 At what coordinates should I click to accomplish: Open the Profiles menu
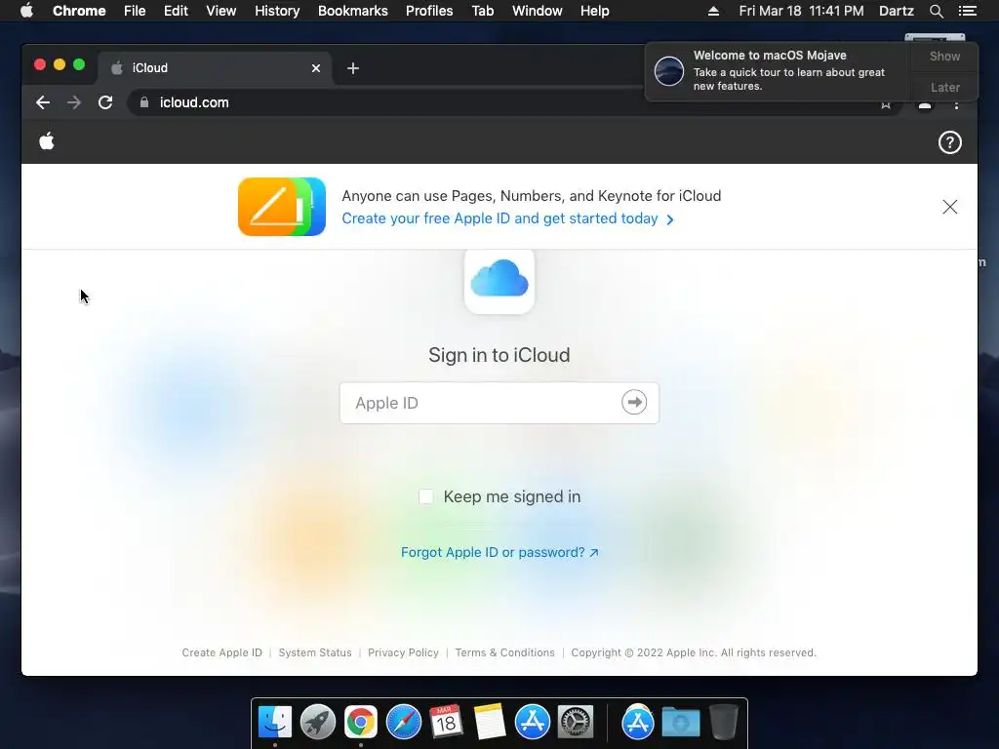429,11
